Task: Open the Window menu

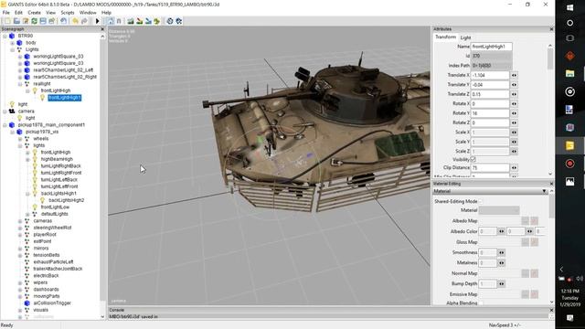Action: point(88,13)
